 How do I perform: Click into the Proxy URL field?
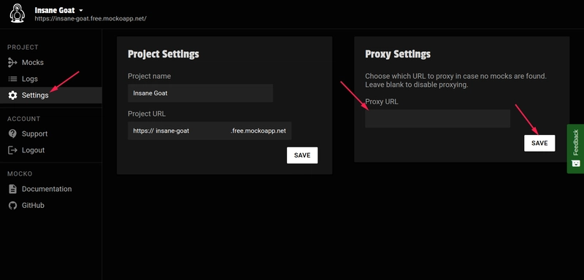pyautogui.click(x=437, y=119)
